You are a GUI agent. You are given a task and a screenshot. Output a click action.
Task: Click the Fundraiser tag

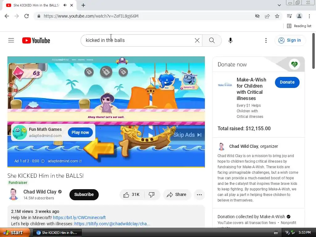(18, 183)
